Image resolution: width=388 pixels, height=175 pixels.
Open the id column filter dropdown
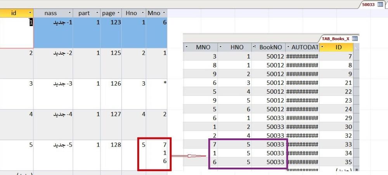click(x=30, y=13)
